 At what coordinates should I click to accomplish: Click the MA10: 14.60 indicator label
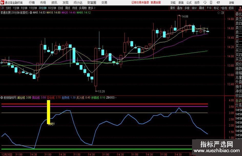tap(54, 13)
